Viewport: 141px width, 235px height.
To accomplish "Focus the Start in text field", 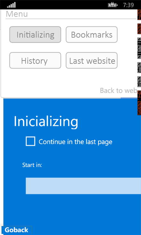I will tap(83, 186).
